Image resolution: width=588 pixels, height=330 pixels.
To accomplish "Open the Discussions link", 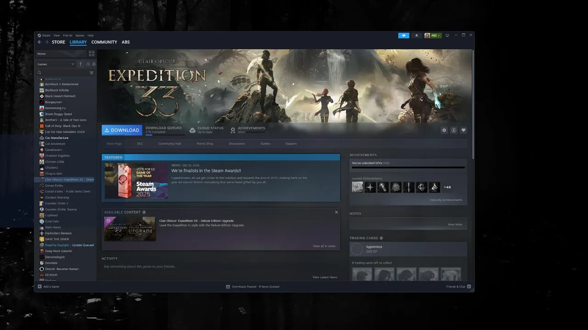I will [237, 143].
